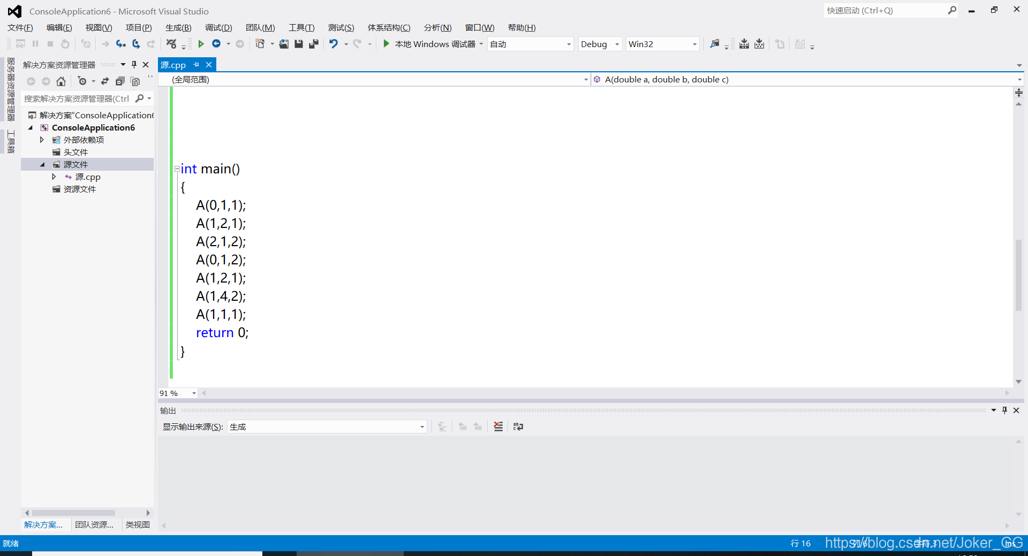Collapse the int main() code block
This screenshot has height=556, width=1028.
pyautogui.click(x=177, y=169)
